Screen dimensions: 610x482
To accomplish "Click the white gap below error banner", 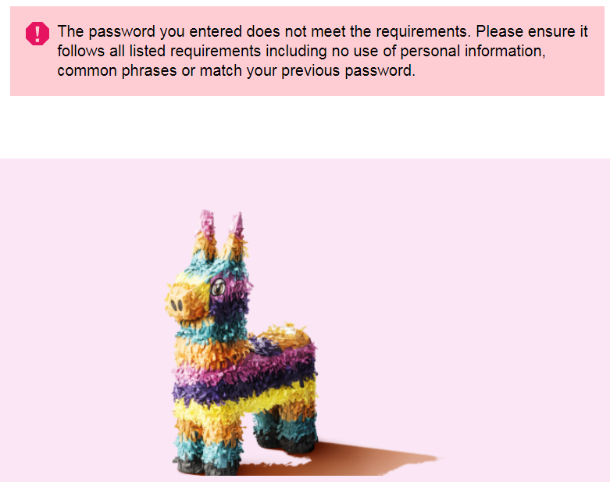I will (305, 127).
